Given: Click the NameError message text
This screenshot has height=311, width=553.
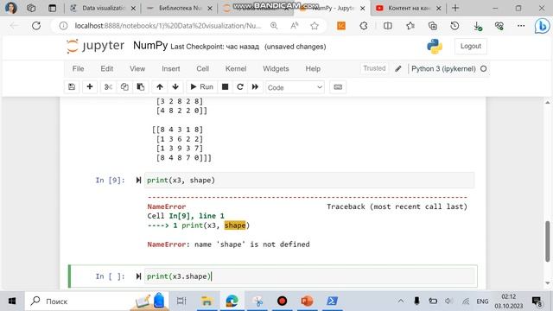Looking at the screenshot, I should pyautogui.click(x=228, y=244).
